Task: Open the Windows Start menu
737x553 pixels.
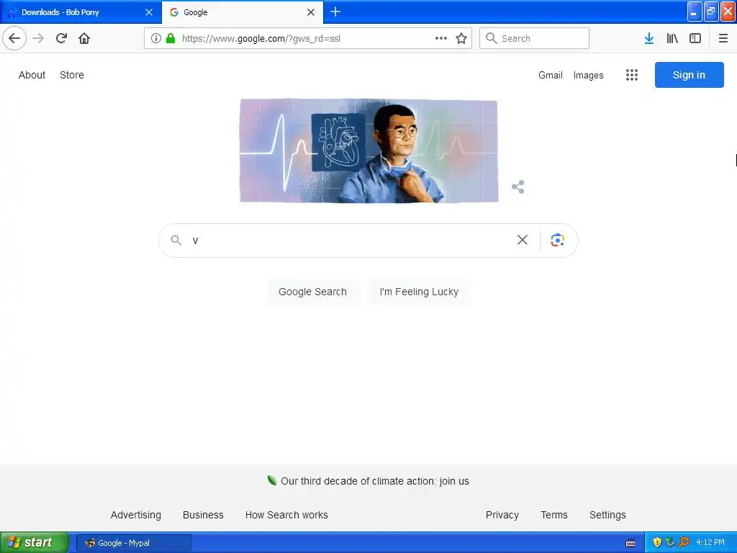Action: (x=35, y=543)
